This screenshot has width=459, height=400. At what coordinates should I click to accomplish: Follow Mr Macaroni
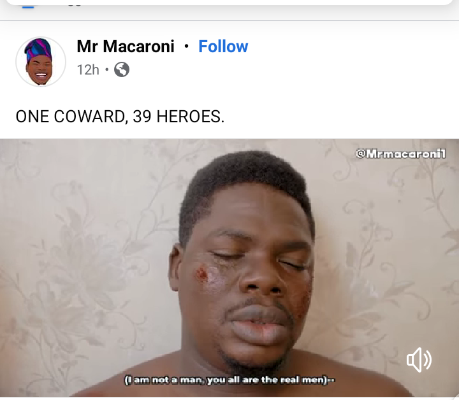pos(223,46)
